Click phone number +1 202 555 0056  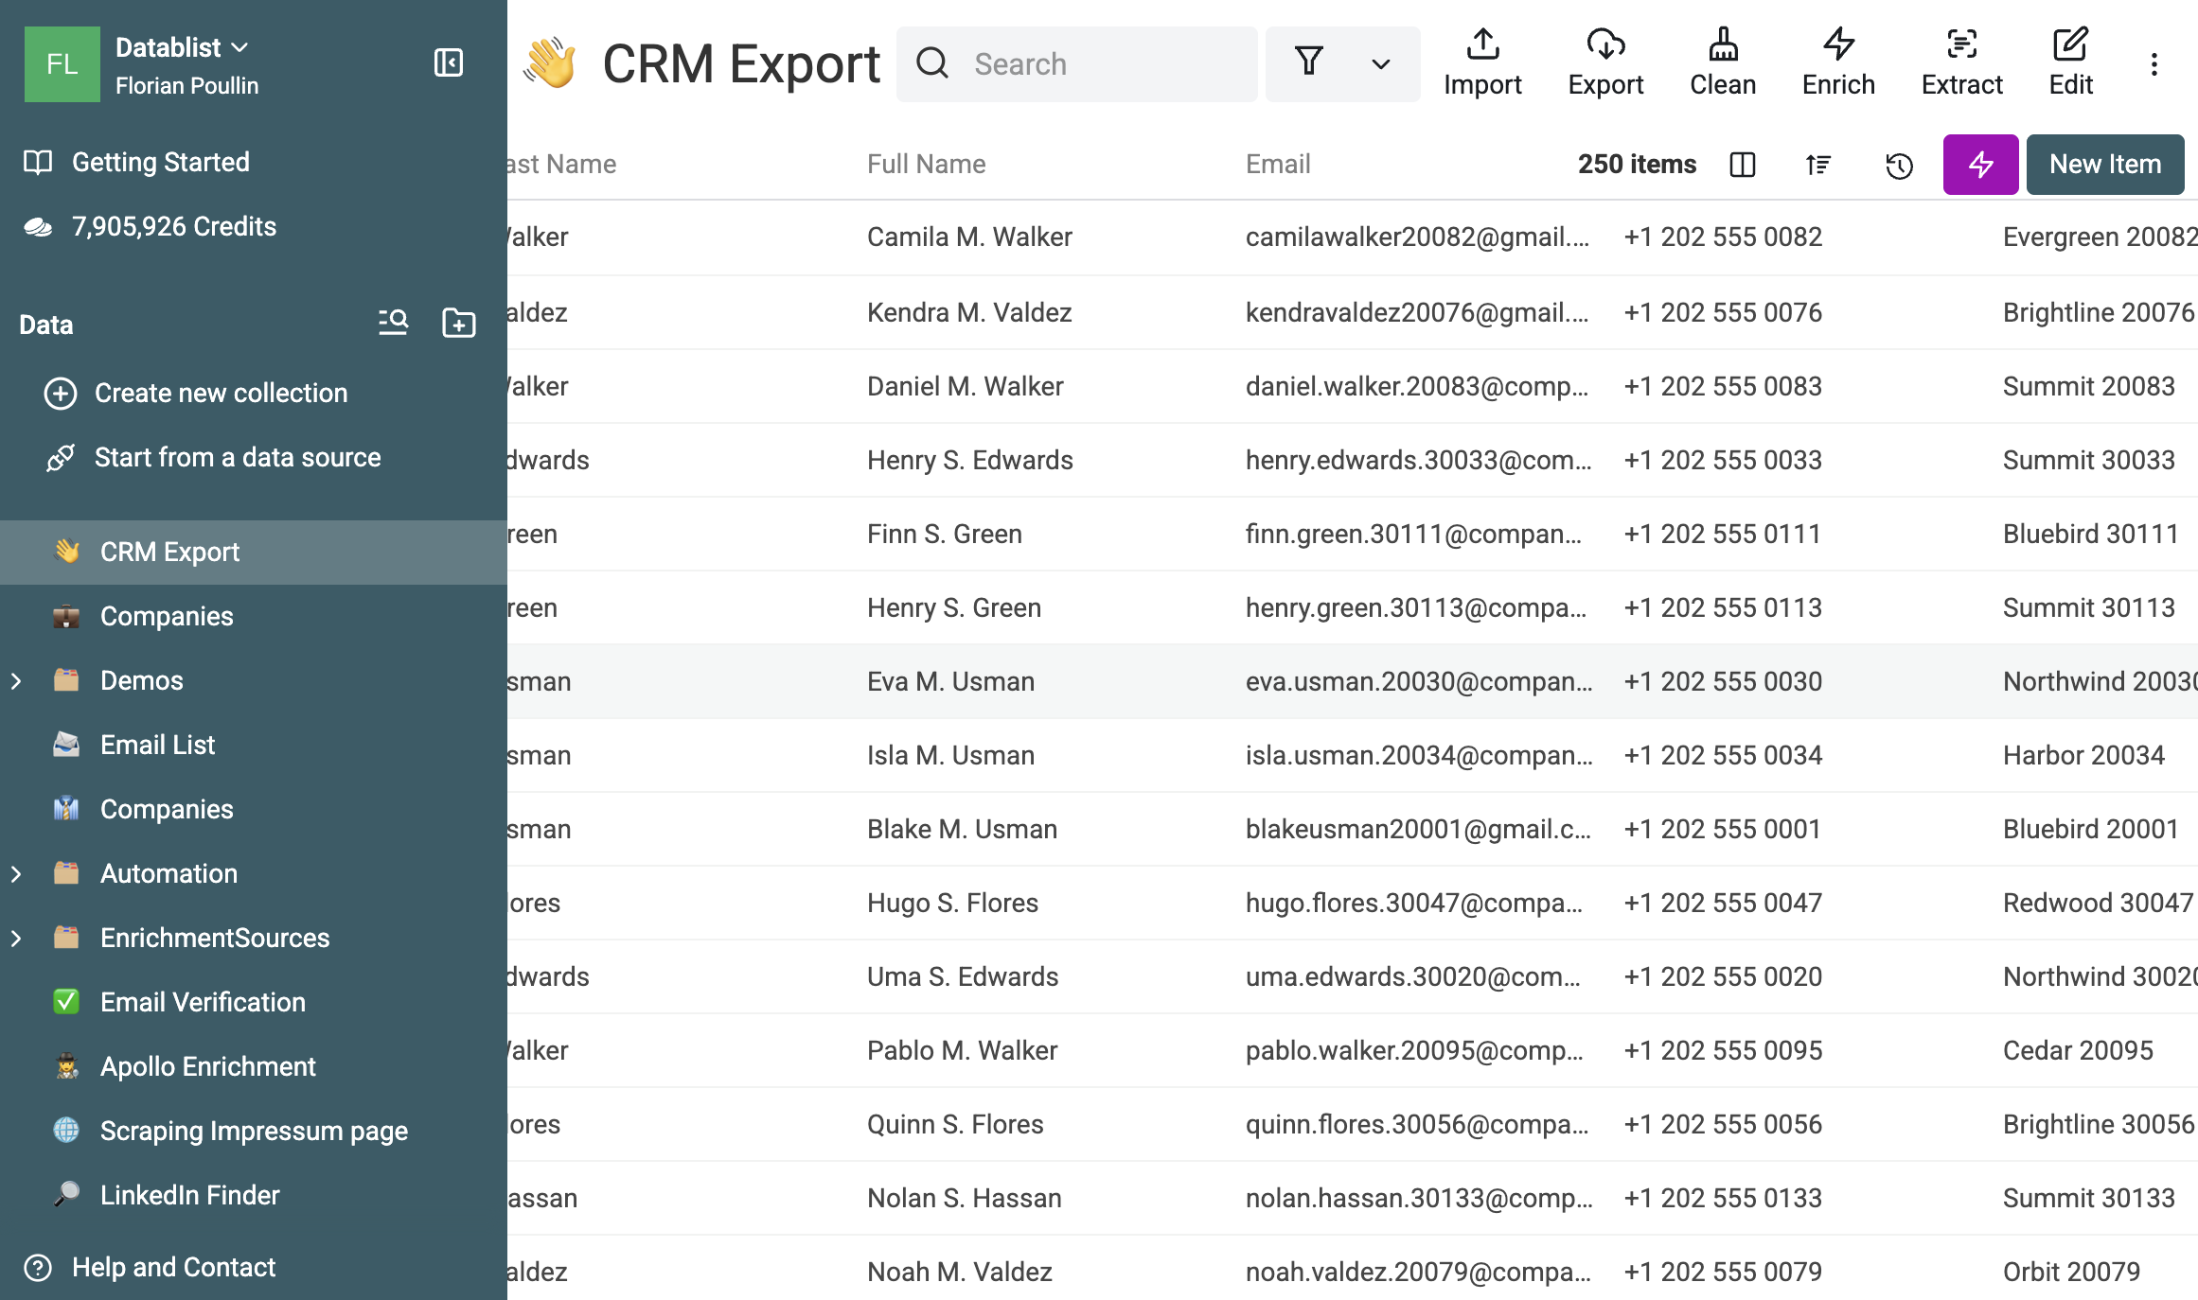[x=1723, y=1124]
